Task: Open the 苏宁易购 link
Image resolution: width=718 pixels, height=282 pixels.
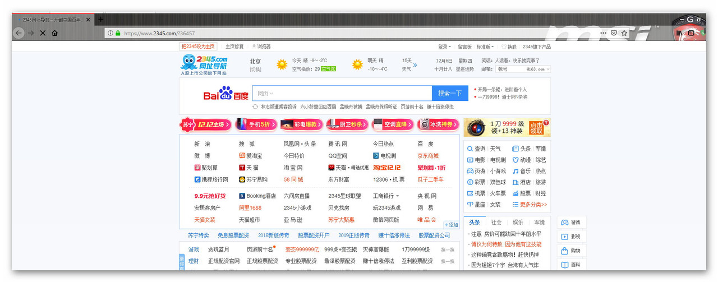Action: (253, 179)
